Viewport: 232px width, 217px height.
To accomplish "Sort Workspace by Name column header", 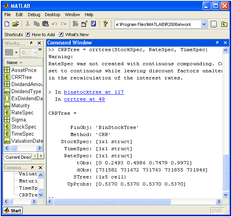I will click(x=24, y=63).
